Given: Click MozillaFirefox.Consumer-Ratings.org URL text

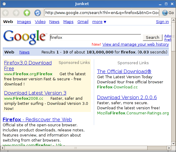Looking at the screenshot, I should [x=133, y=113].
